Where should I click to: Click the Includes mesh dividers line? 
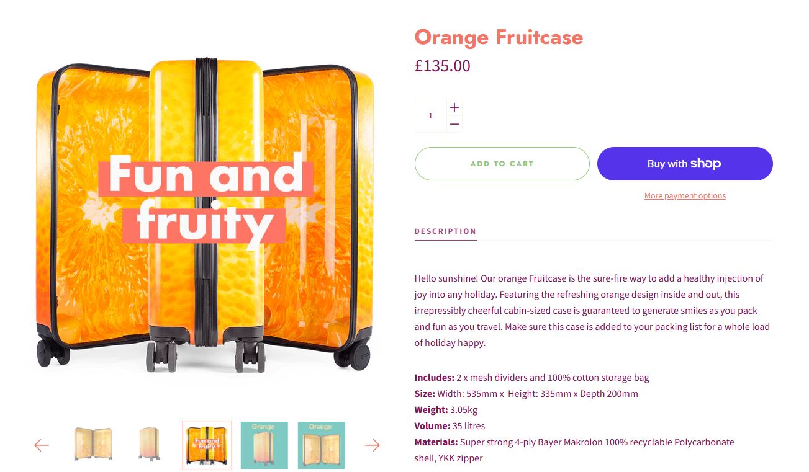(x=531, y=378)
